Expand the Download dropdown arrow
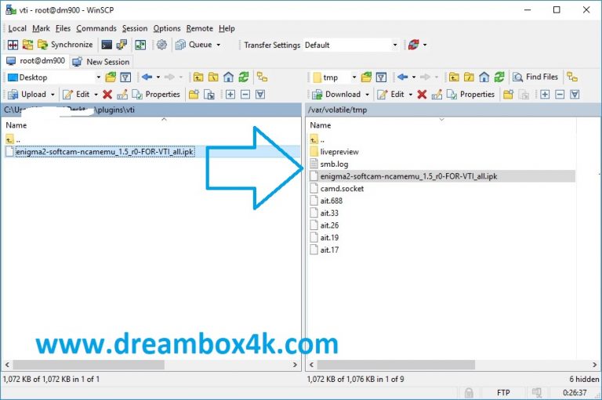This screenshot has height=400, width=602. (368, 95)
